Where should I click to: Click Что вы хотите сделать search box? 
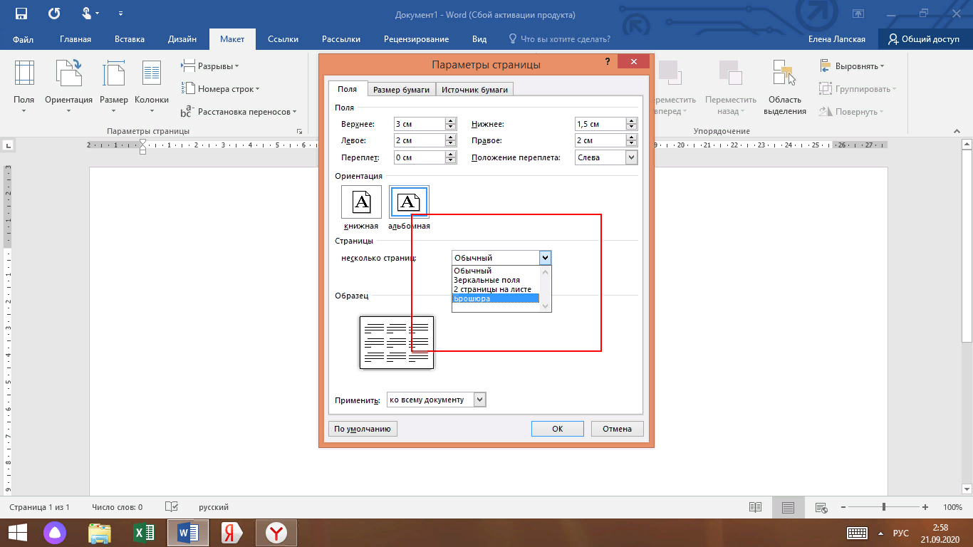(x=559, y=39)
